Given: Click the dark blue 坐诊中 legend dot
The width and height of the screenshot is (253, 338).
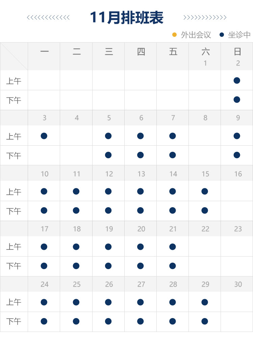Looking at the screenshot, I should pos(222,34).
